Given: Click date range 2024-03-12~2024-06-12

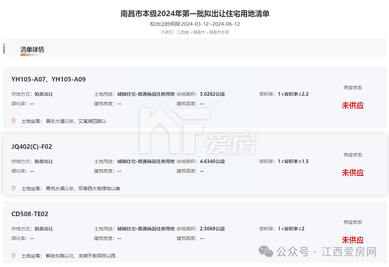Looking at the screenshot, I should (x=211, y=24).
